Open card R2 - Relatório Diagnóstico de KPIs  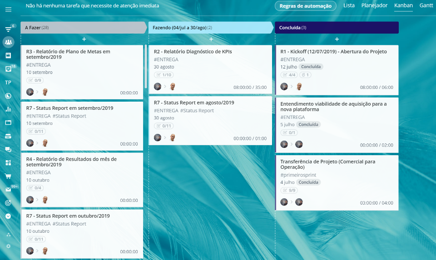tap(210, 69)
